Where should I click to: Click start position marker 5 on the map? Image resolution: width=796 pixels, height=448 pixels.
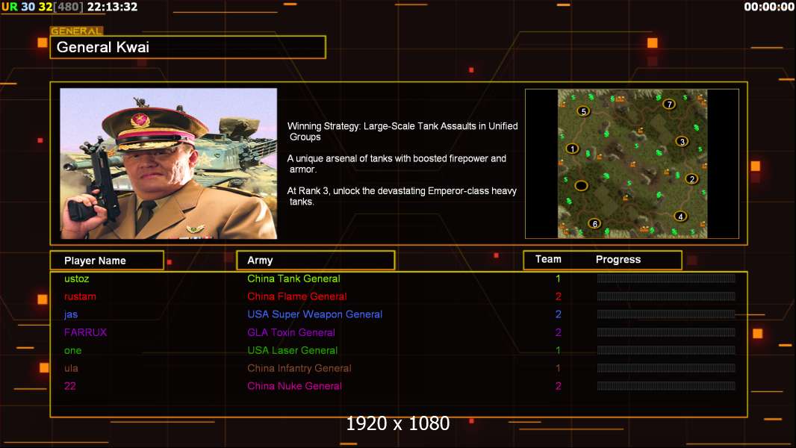point(583,111)
